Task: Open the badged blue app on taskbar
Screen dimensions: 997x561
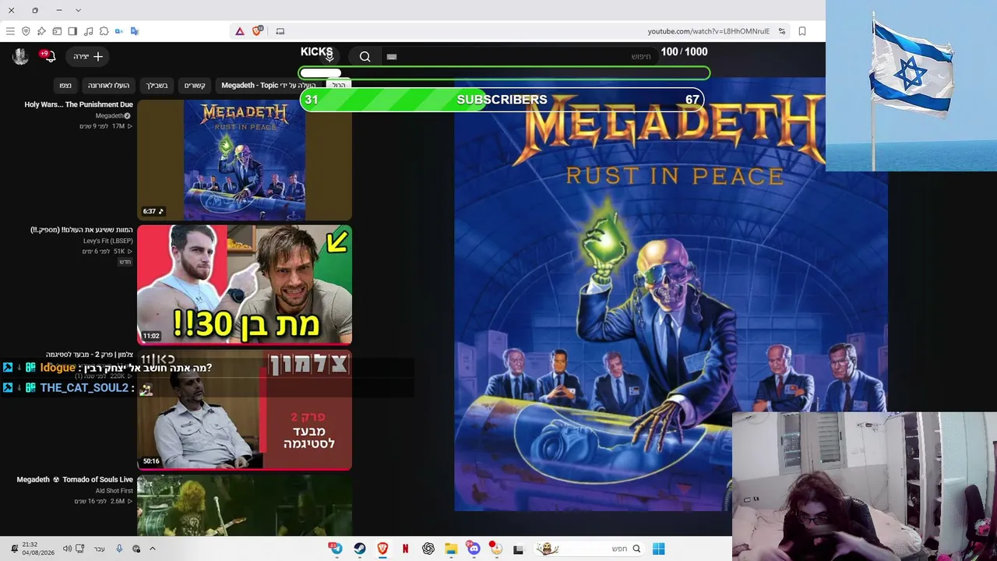Action: point(336,549)
